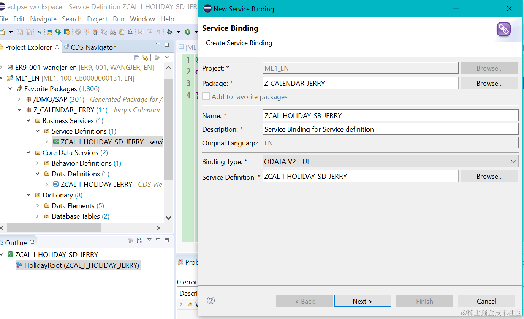Screen dimensions: 524x319
Task: Click Browse button next to Package field
Action: tap(489, 83)
